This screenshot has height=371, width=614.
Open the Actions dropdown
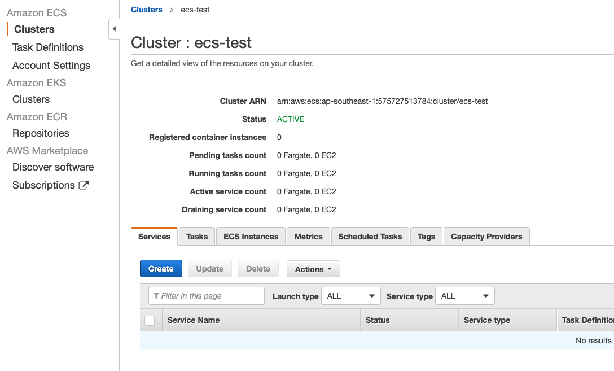313,269
